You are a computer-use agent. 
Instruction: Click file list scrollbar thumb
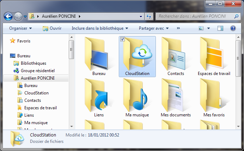point(238,58)
